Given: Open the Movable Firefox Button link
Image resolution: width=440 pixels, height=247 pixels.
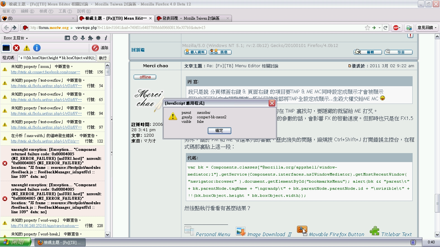Looking at the screenshot, I should 336,234.
